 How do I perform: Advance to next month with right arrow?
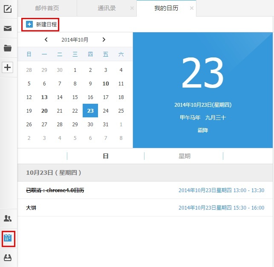[104, 40]
